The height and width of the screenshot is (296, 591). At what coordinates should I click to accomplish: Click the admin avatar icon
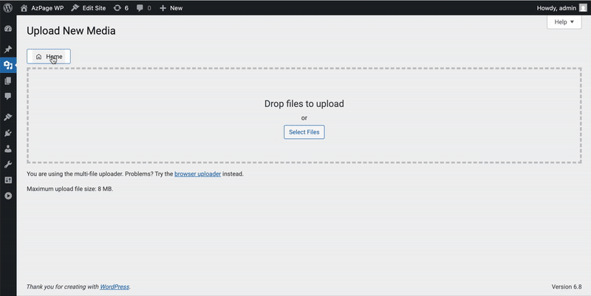(x=583, y=8)
